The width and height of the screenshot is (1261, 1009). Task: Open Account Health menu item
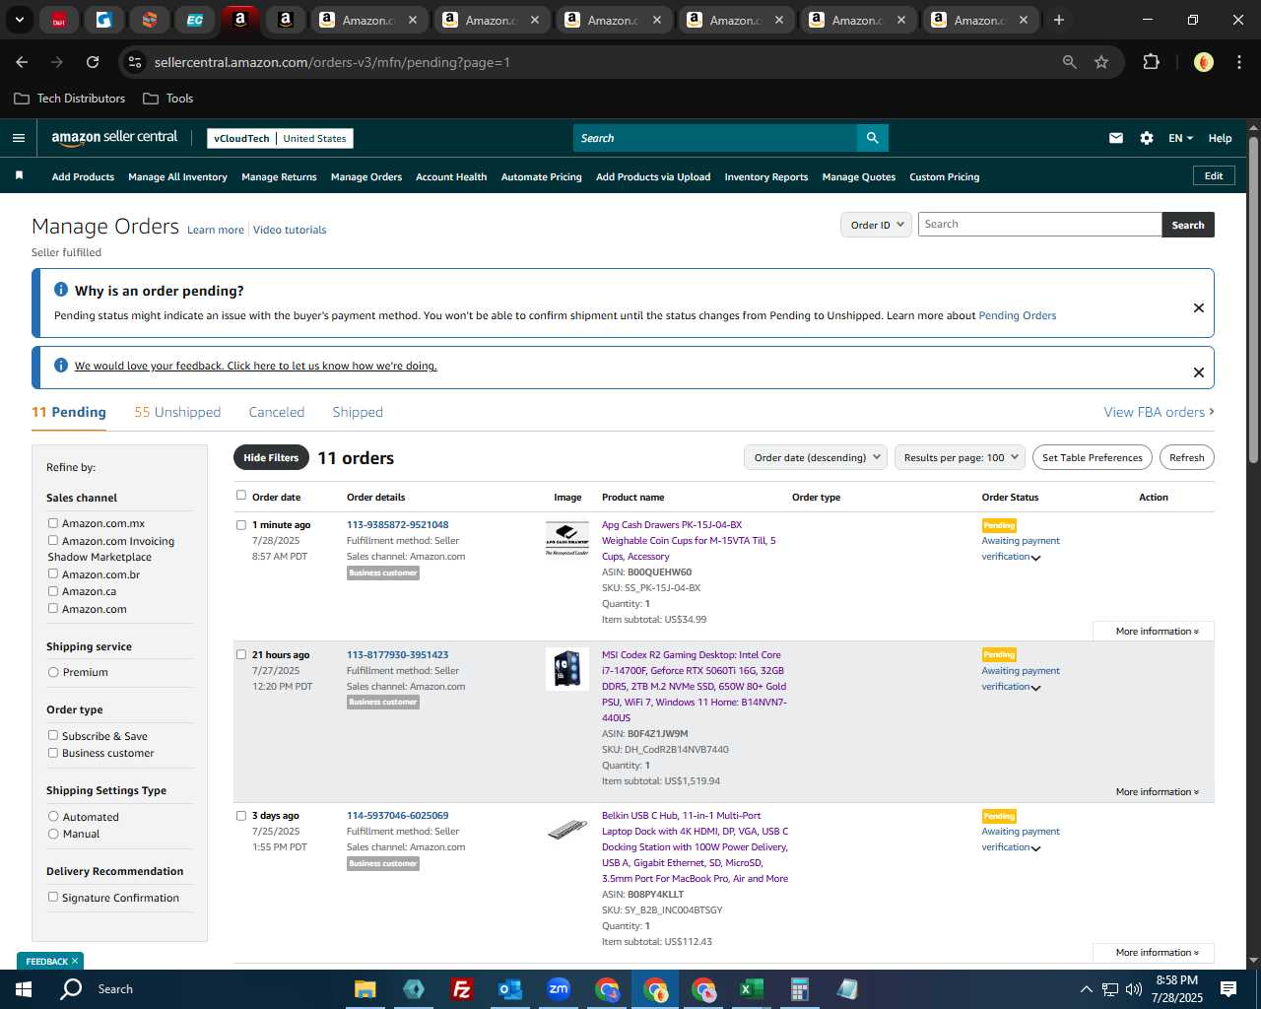pyautogui.click(x=451, y=177)
